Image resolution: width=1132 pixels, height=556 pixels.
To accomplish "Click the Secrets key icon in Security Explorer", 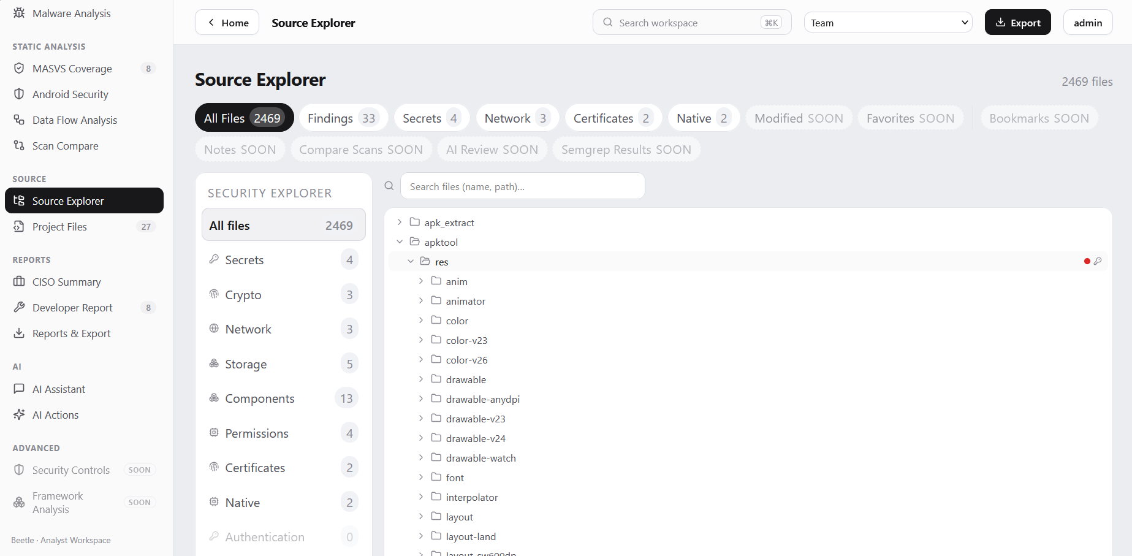I will coord(214,259).
